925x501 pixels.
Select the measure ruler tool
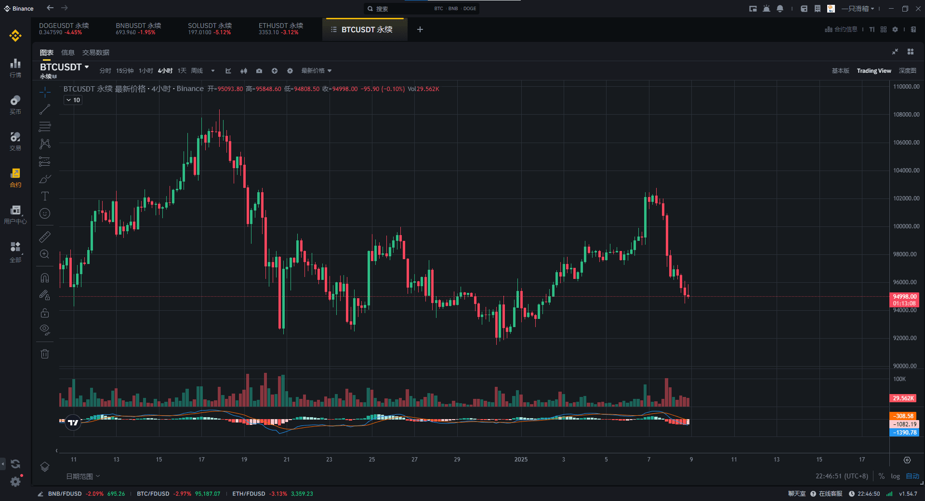(45, 237)
